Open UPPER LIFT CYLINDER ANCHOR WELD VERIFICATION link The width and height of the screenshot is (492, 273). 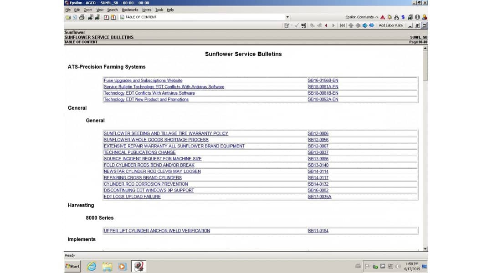pyautogui.click(x=157, y=231)
